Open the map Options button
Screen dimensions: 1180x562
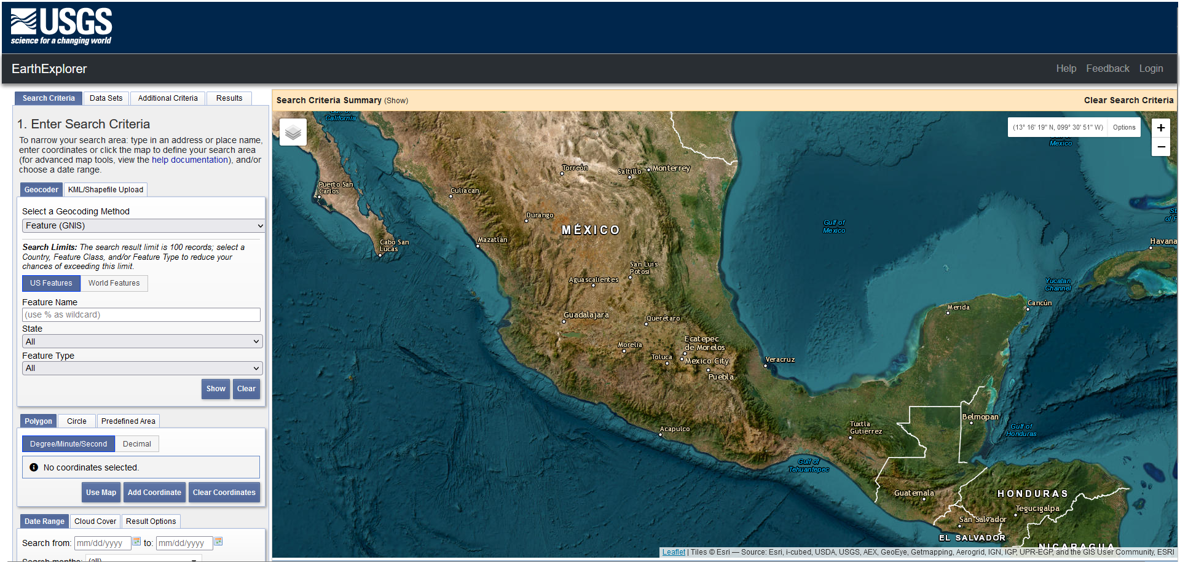click(1124, 128)
